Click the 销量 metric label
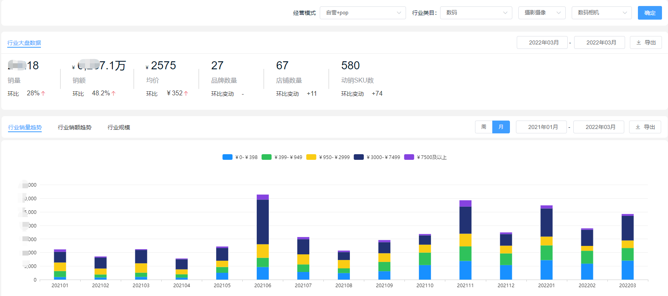This screenshot has height=296, width=668. [x=14, y=81]
